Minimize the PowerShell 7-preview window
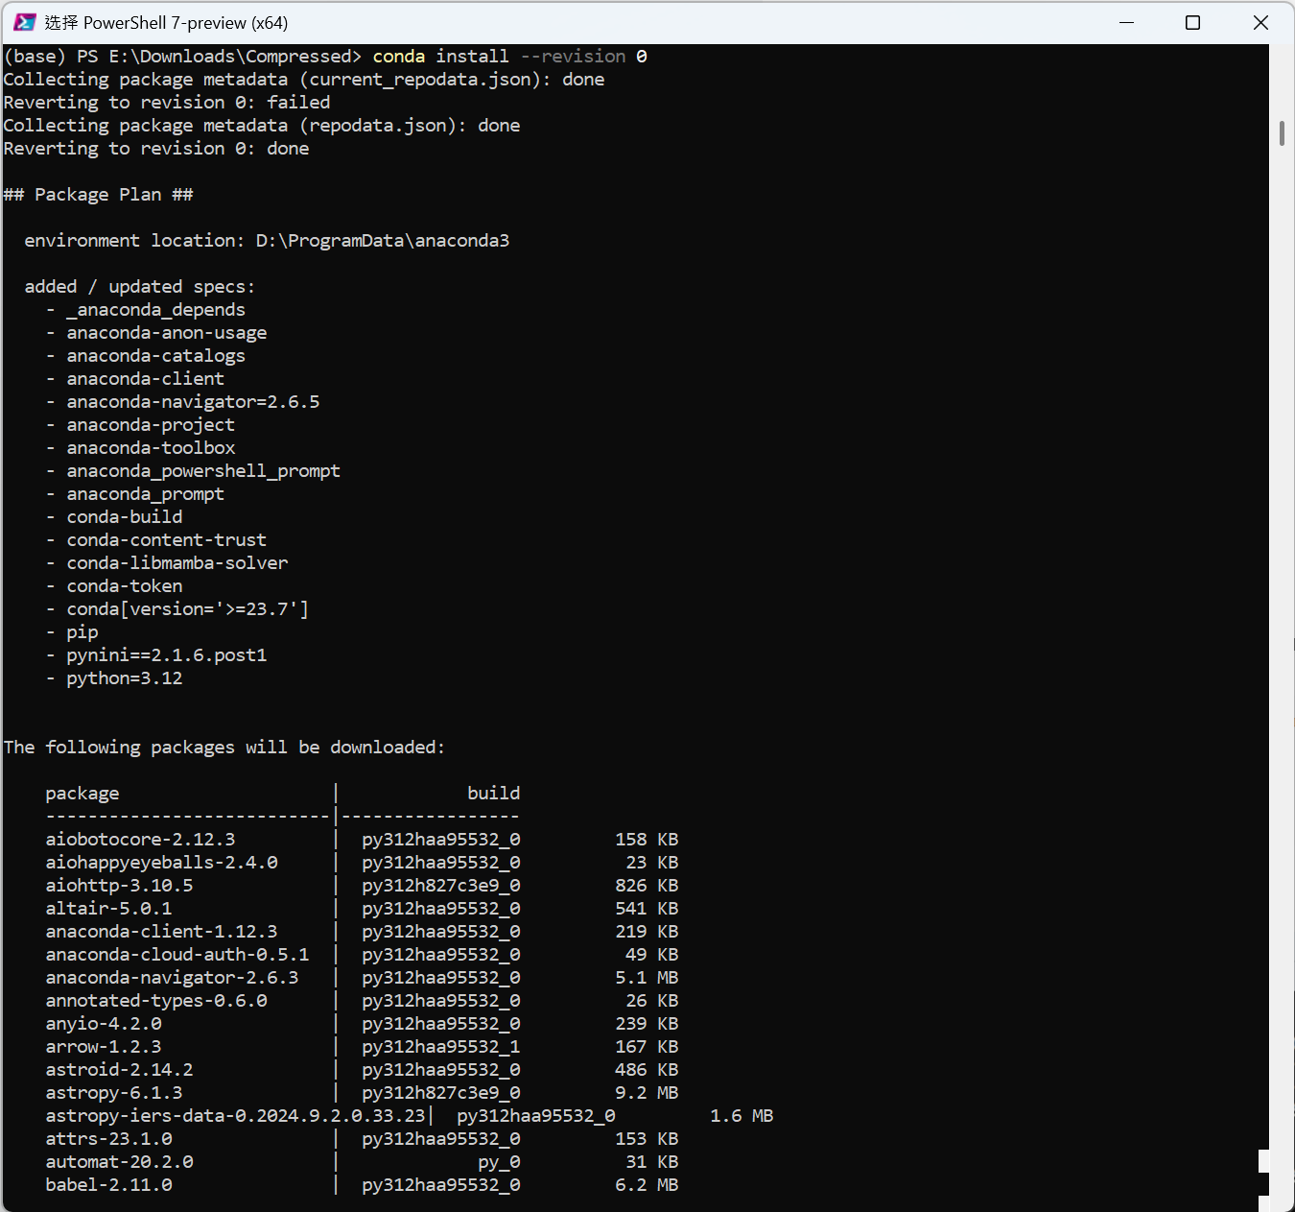The height and width of the screenshot is (1212, 1295). pos(1126,22)
